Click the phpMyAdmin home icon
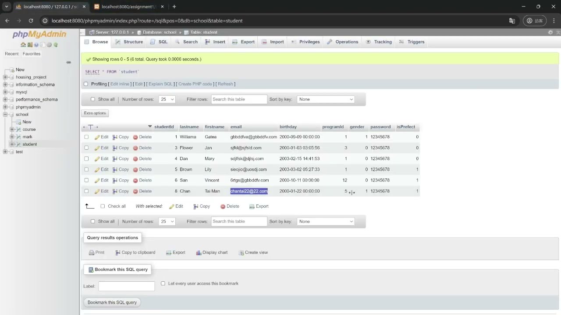561x315 pixels. click(23, 45)
